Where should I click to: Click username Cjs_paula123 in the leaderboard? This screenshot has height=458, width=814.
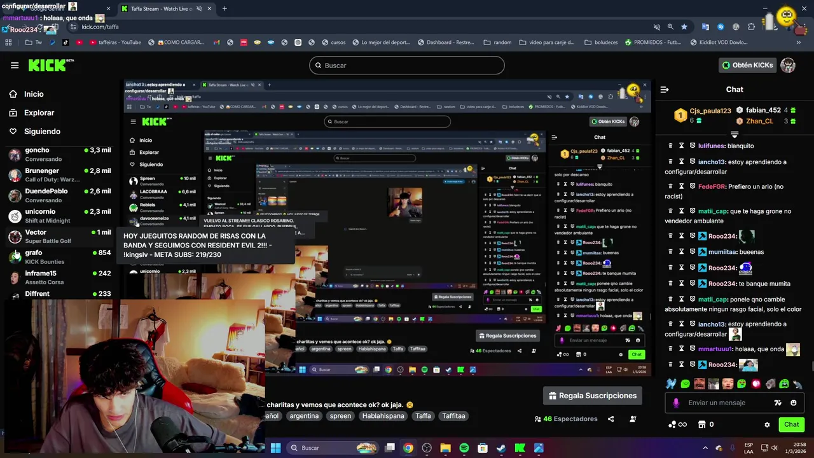pos(710,111)
